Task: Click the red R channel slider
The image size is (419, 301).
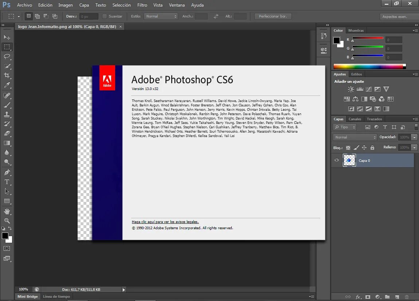Action: 368,38
